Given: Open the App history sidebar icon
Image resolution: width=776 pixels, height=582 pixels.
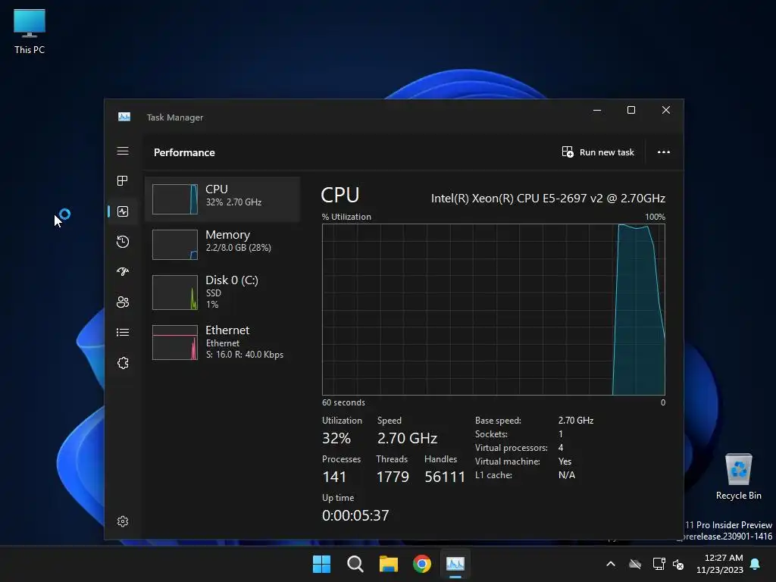Looking at the screenshot, I should coord(123,242).
